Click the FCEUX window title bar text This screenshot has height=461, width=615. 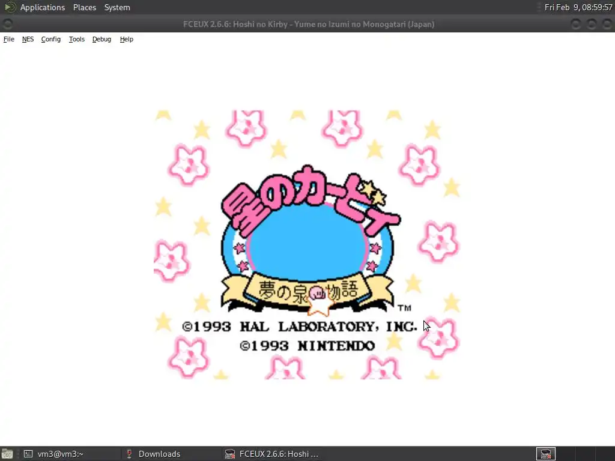coord(309,24)
